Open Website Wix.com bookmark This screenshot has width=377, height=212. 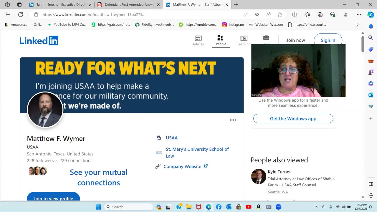click(x=266, y=25)
